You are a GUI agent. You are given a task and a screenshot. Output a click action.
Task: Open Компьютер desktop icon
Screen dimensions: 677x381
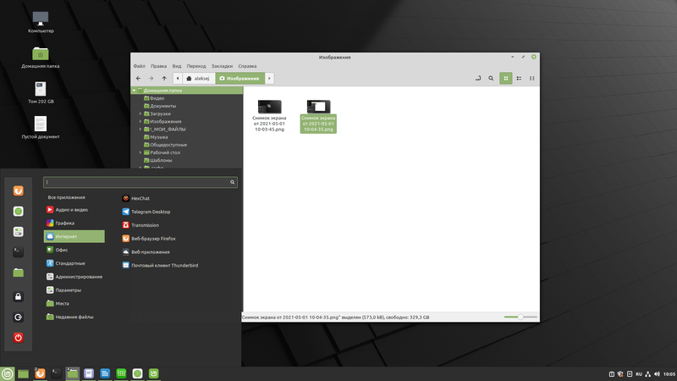(41, 22)
